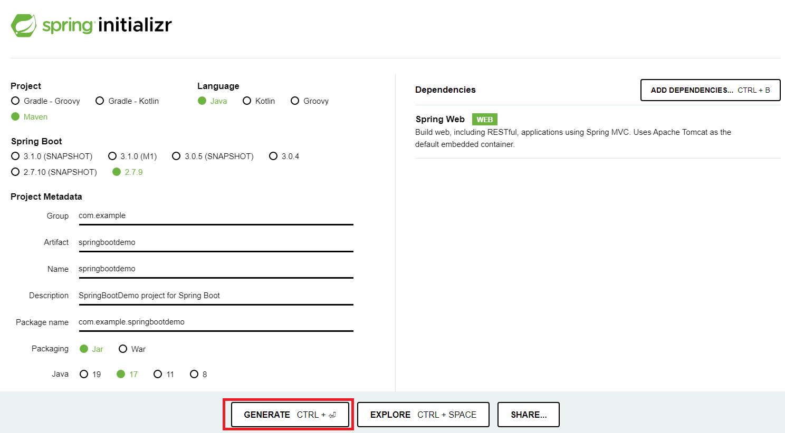This screenshot has height=433, width=785.
Task: Click the Group field containing com.example
Action: (216, 216)
